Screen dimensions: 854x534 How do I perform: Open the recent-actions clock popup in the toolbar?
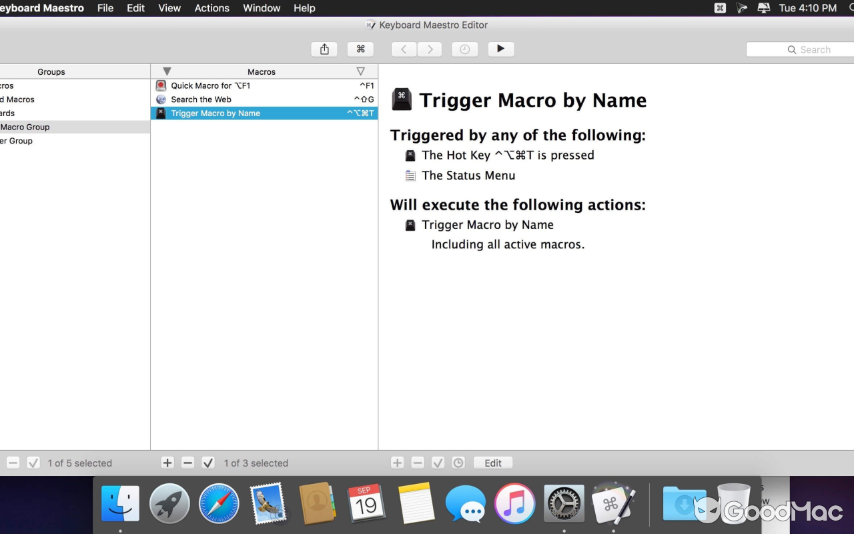464,49
